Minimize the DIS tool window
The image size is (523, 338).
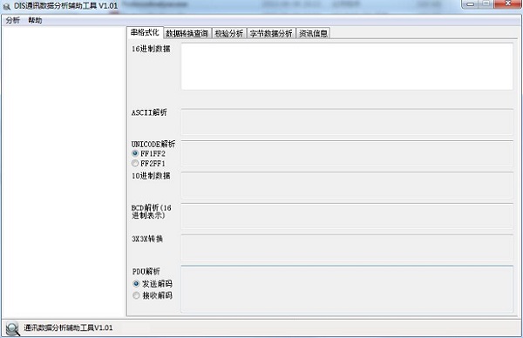pyautogui.click(x=471, y=4)
